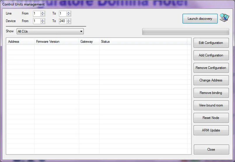The image size is (235, 162).
Task: Click the Change Address button
Action: [211, 80]
